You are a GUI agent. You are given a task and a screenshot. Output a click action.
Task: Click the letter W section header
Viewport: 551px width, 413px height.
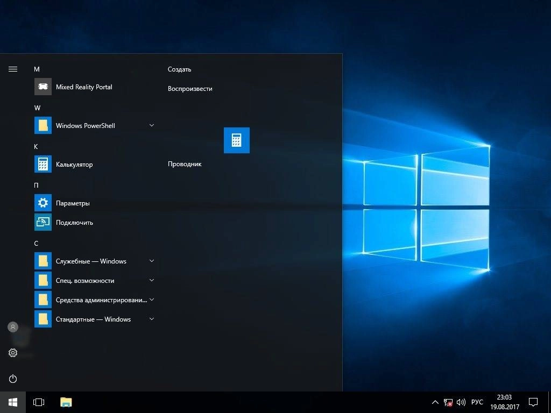pos(37,108)
